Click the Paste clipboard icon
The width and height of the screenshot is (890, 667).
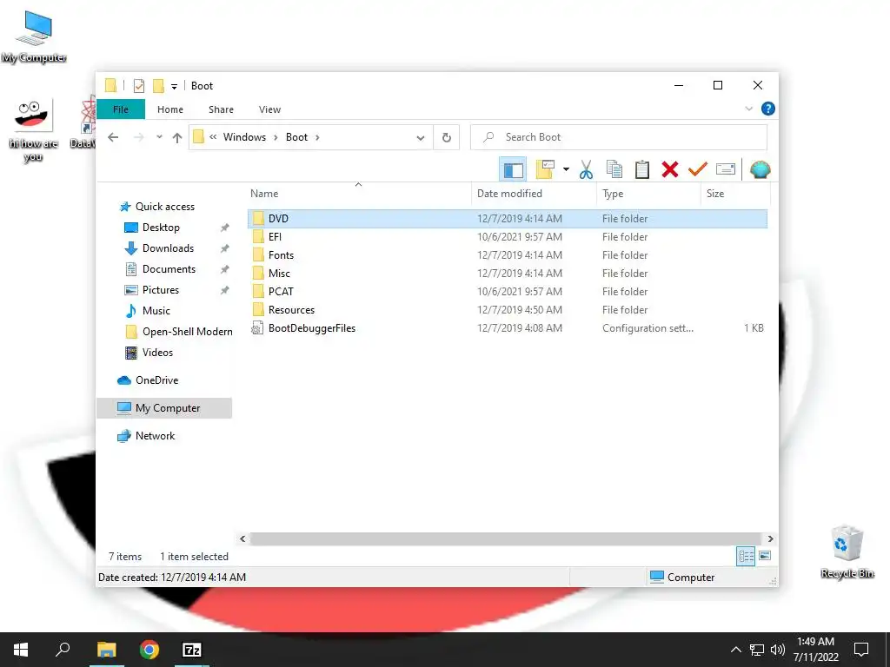[x=642, y=169]
